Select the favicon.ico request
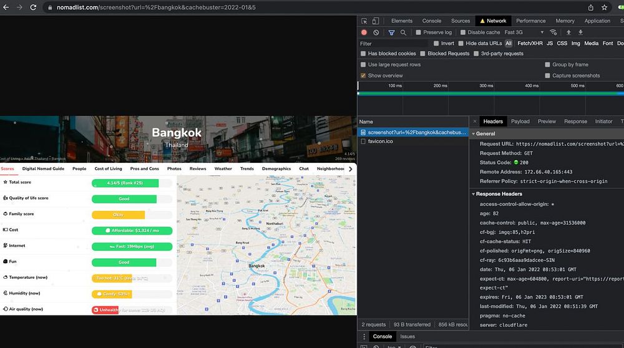The image size is (624, 348). [x=380, y=142]
